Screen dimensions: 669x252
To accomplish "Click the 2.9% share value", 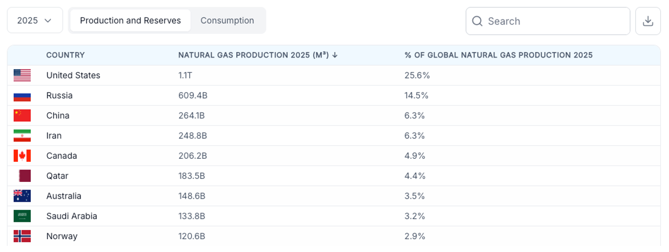I will click(415, 236).
